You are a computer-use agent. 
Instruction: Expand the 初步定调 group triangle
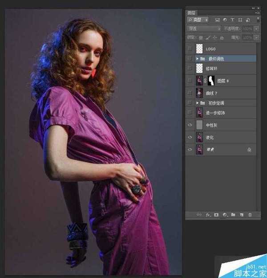point(197,103)
